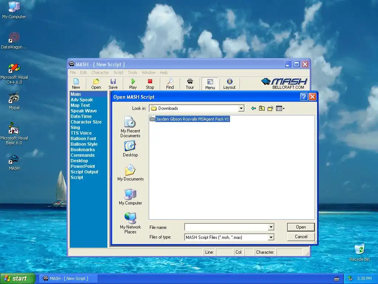This screenshot has width=378, height=284.
Task: Click the dialog help question mark button
Action: [x=304, y=97]
